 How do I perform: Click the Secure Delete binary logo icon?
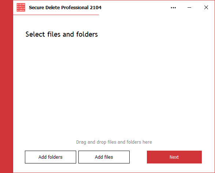[21, 7]
